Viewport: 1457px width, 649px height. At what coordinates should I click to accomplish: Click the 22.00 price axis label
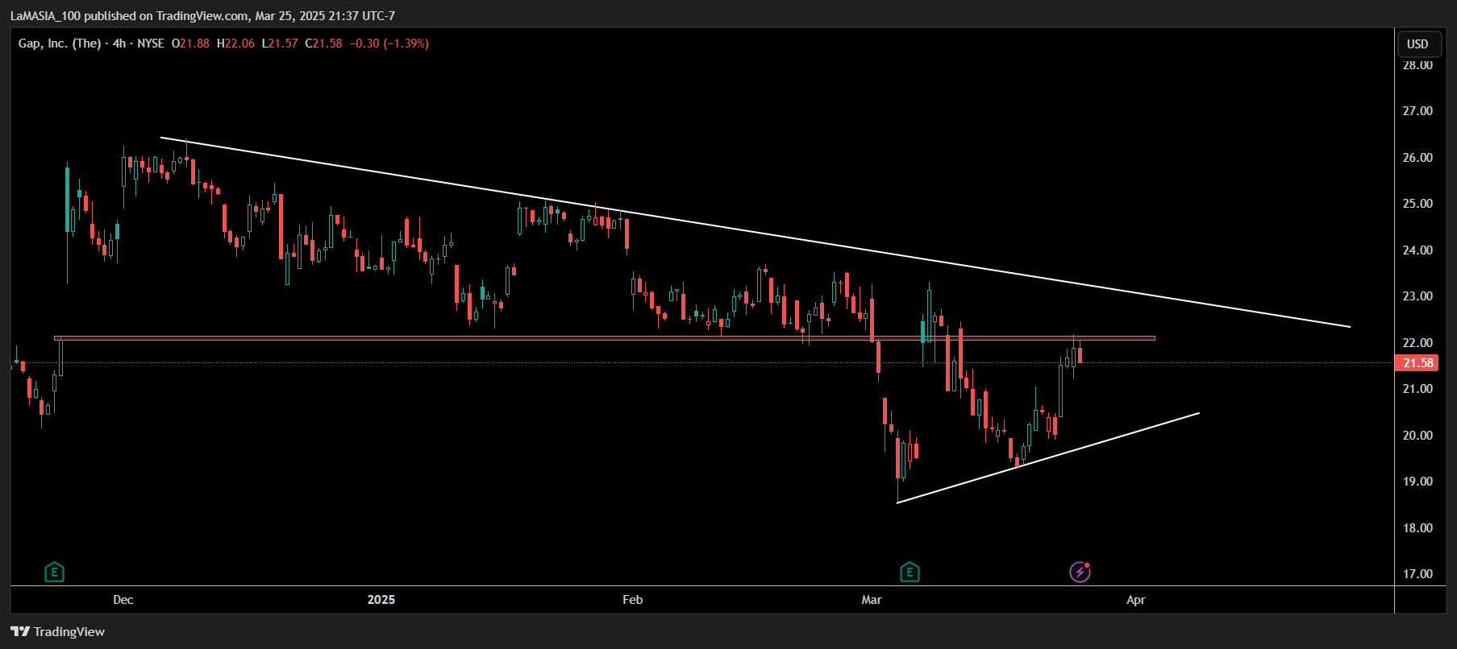click(x=1417, y=343)
